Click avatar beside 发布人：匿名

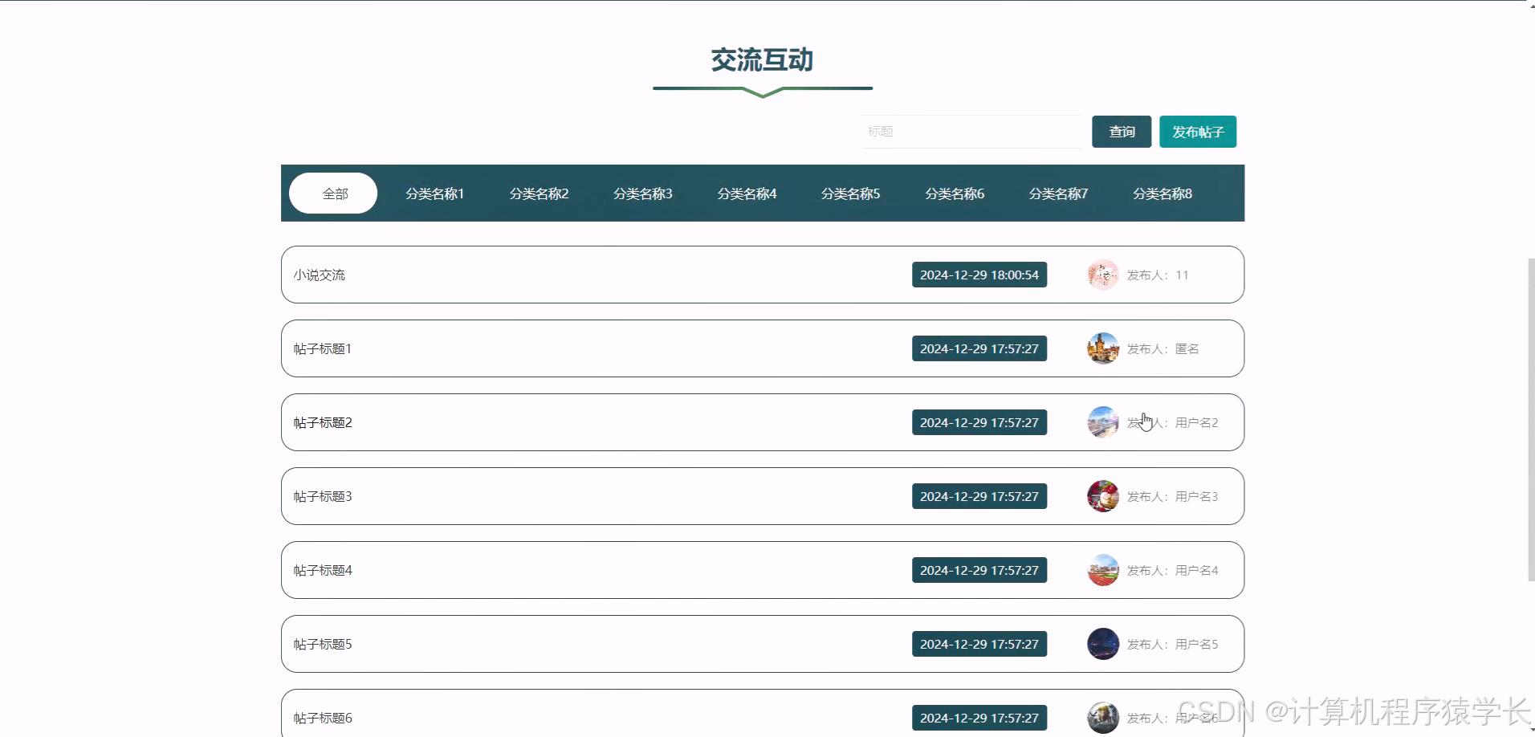1103,348
